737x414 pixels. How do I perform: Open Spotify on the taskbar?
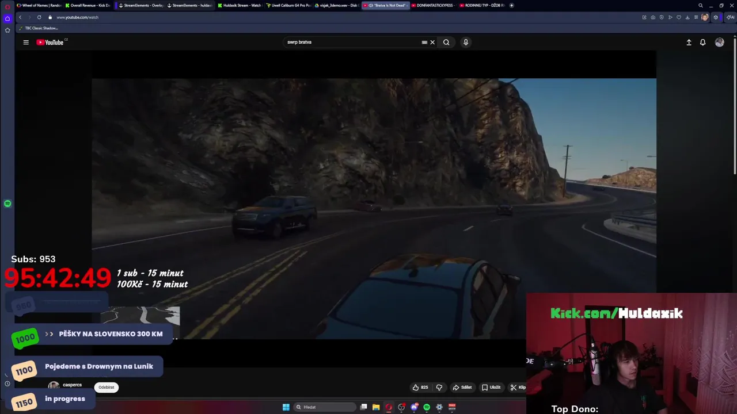pos(427,407)
